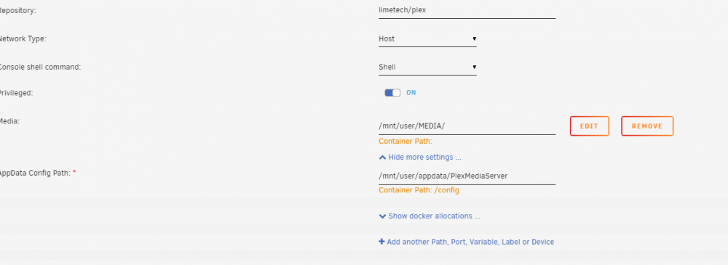The width and height of the screenshot is (728, 265).
Task: Click the arrow on the Shell dropdown
Action: point(474,68)
